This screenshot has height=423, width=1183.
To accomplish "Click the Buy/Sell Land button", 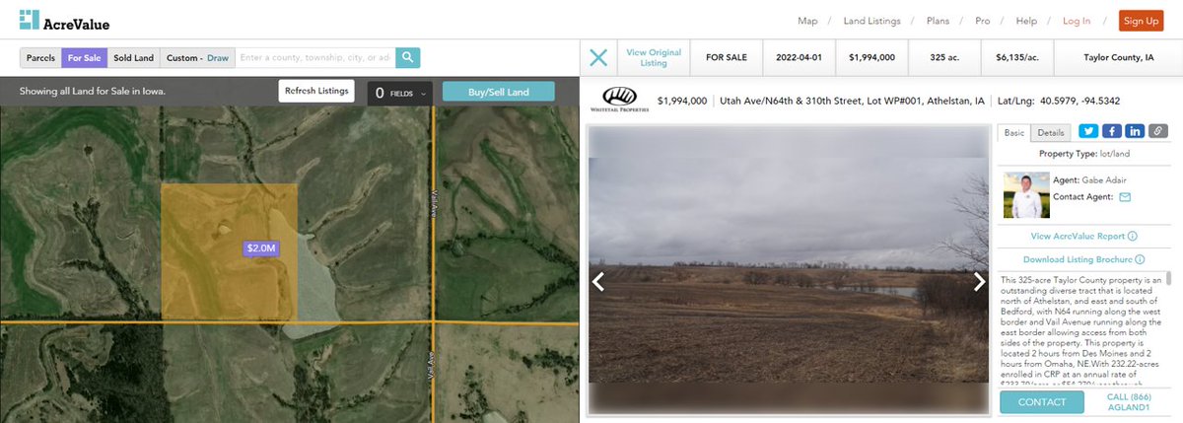I will [x=498, y=92].
